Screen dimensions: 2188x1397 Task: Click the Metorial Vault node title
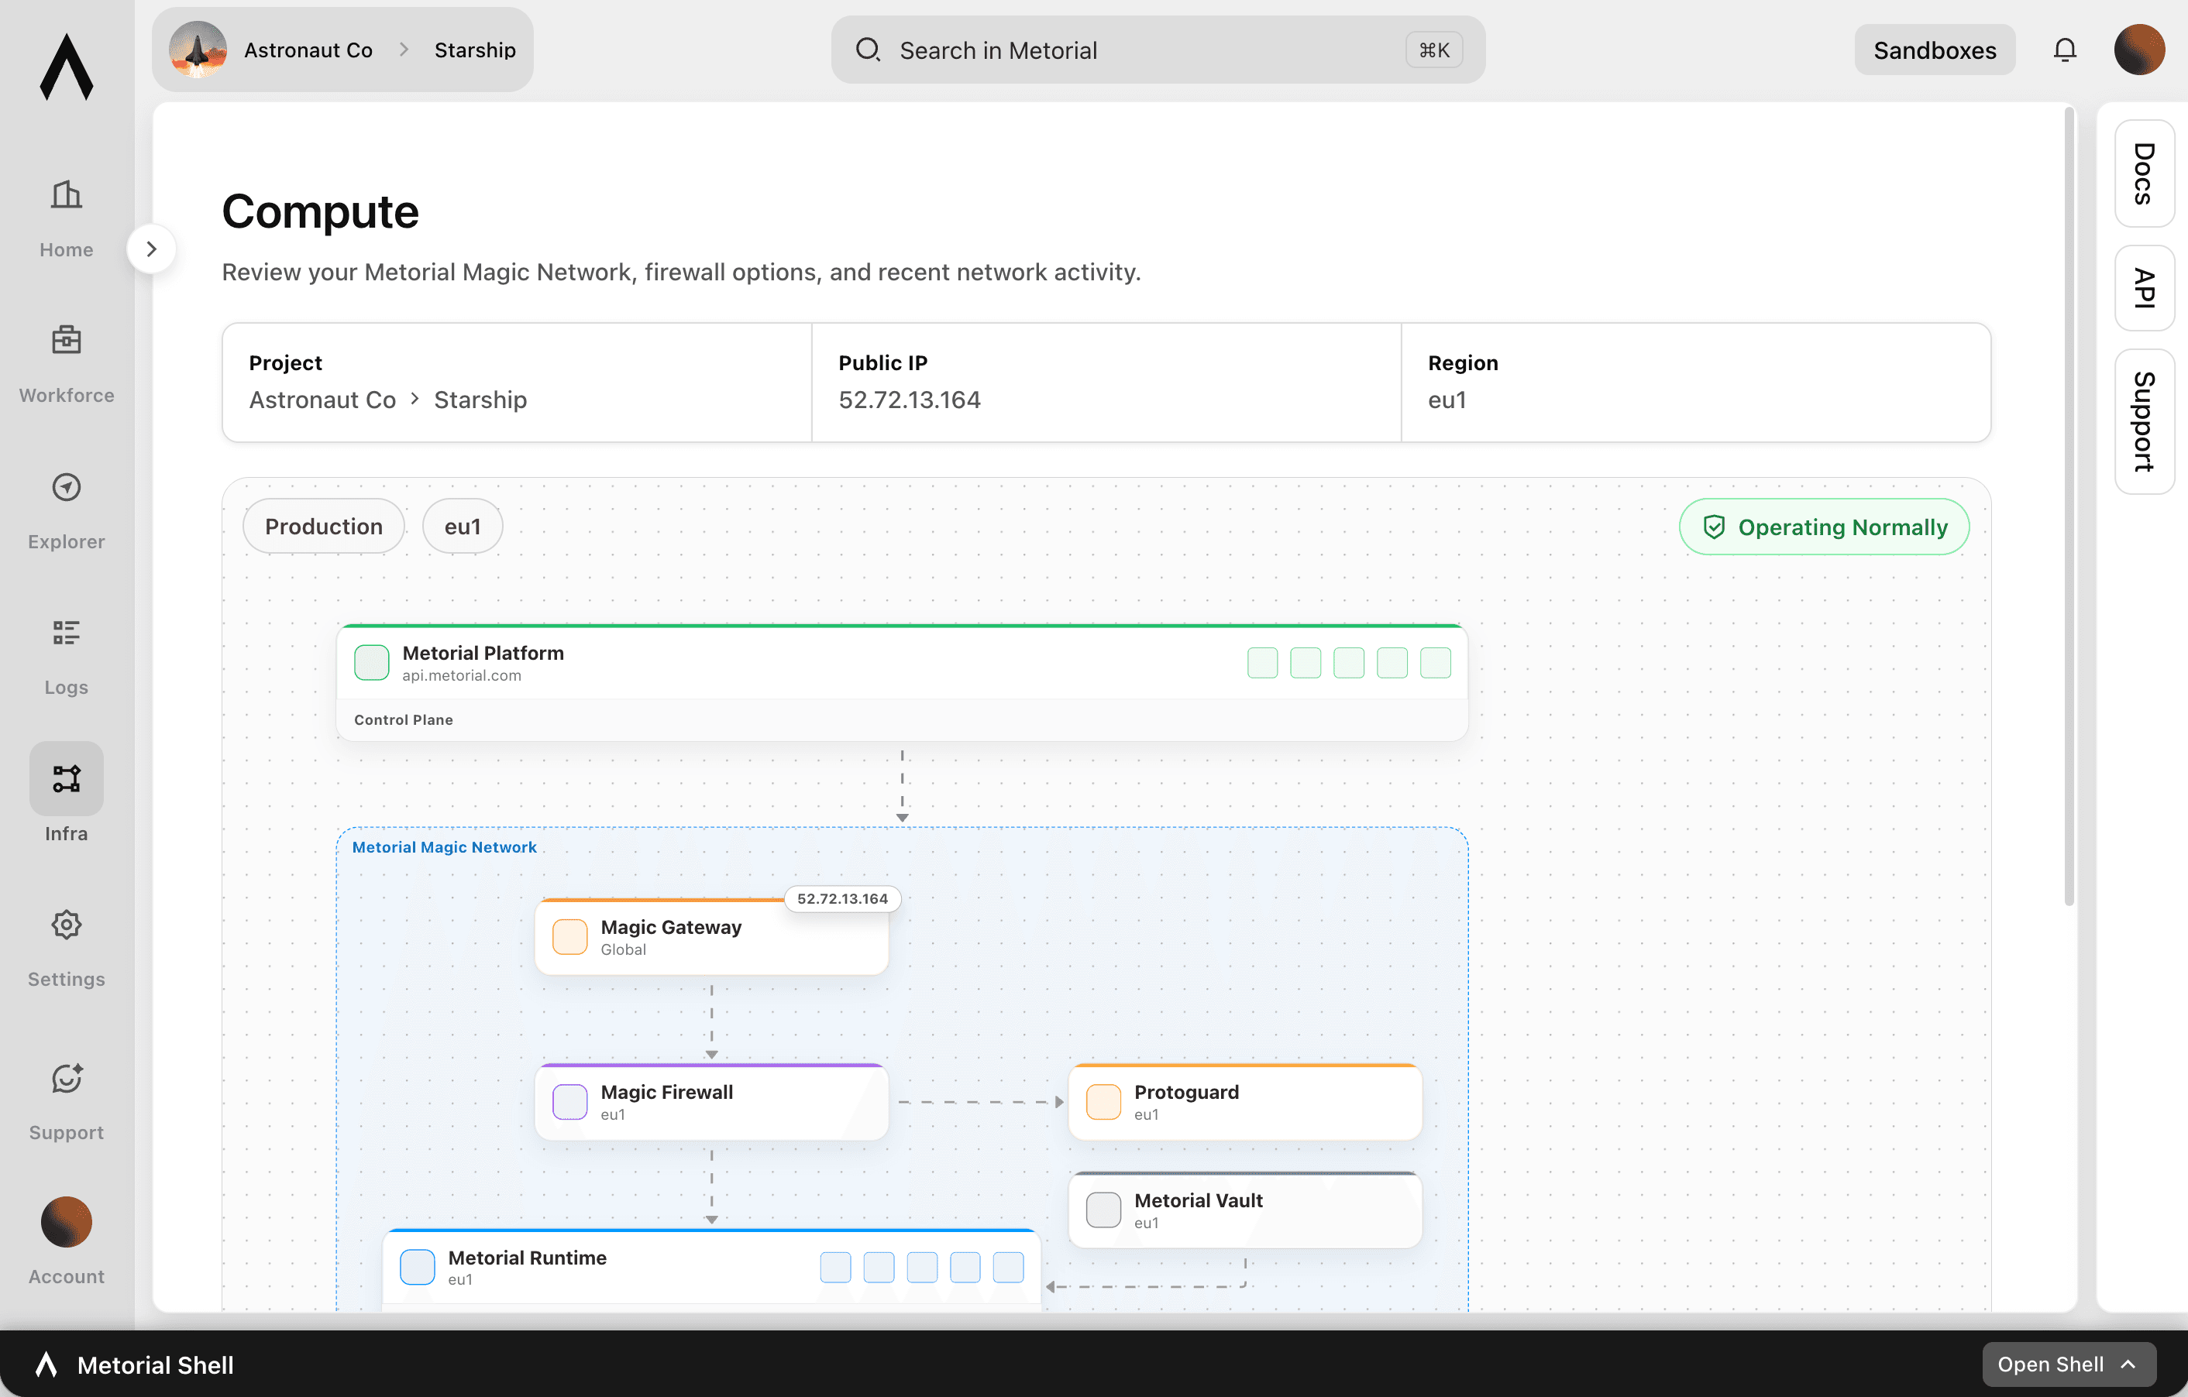(1198, 1200)
